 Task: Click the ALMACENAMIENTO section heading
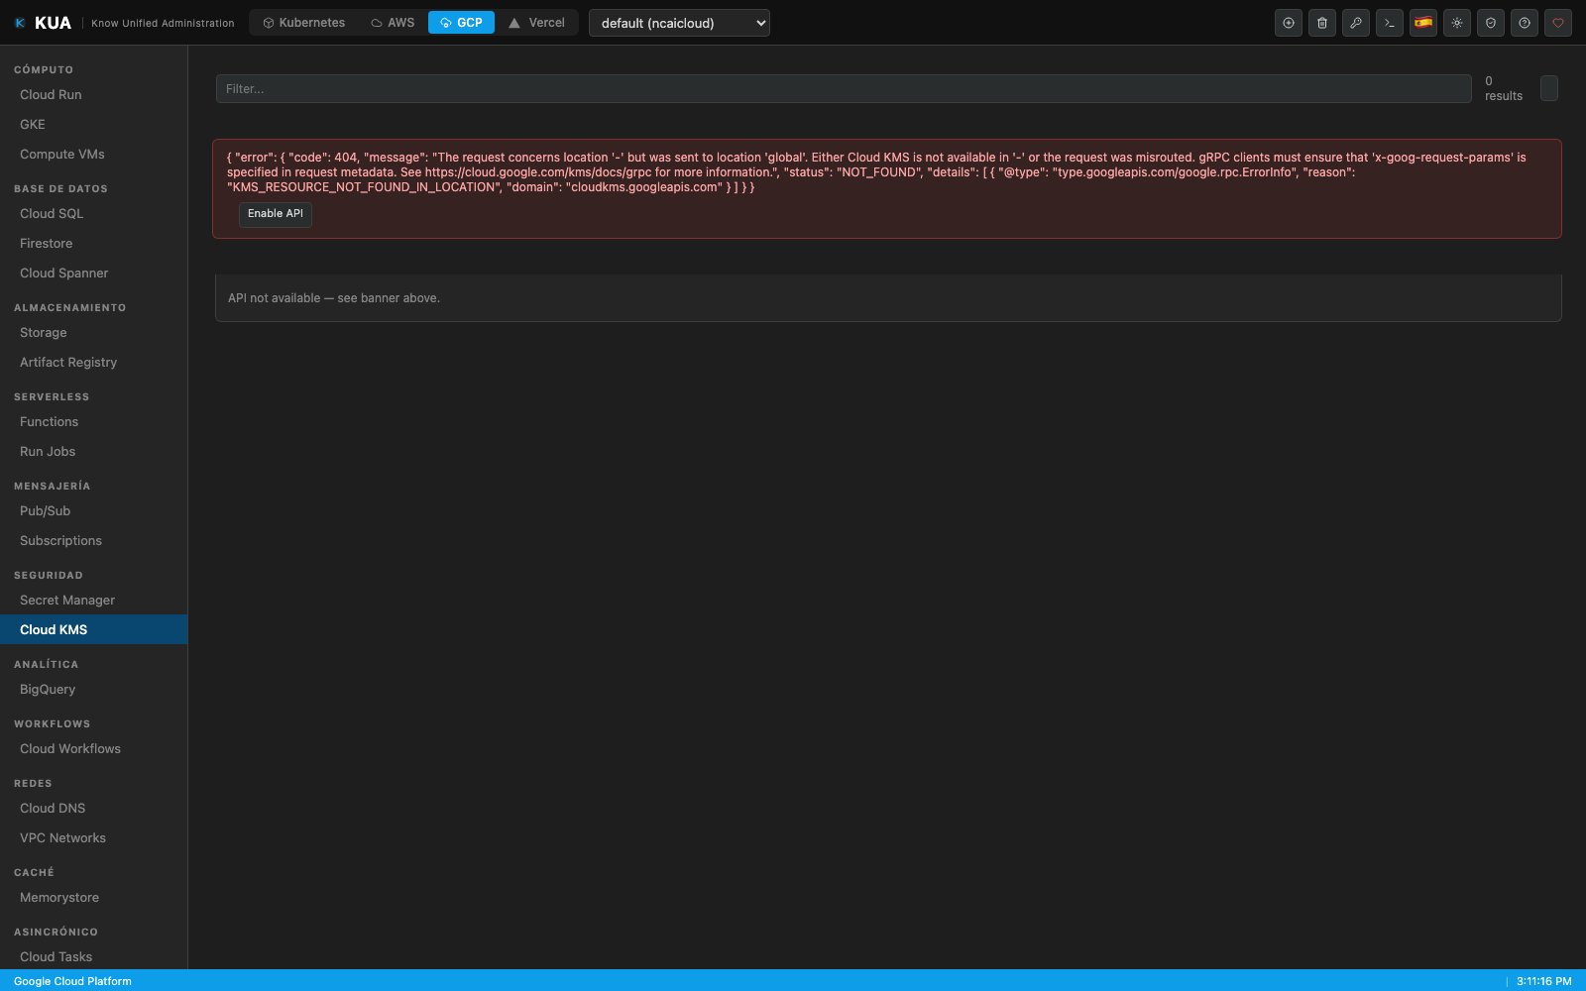tap(69, 308)
